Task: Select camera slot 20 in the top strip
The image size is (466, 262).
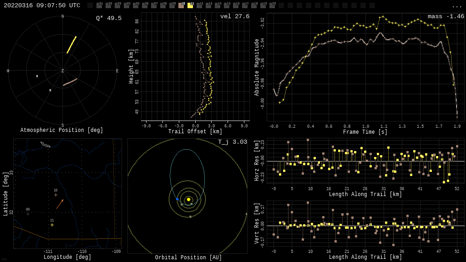Action: point(272,5)
